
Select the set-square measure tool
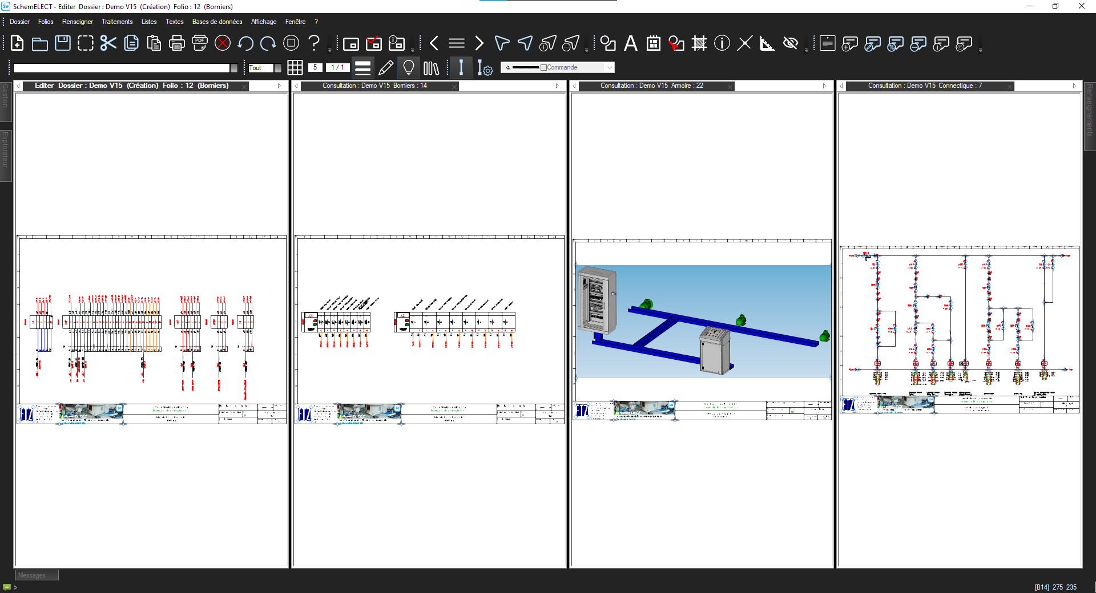coord(768,43)
